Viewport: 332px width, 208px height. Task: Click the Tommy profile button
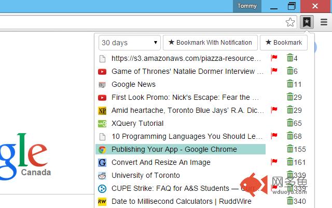[247, 6]
